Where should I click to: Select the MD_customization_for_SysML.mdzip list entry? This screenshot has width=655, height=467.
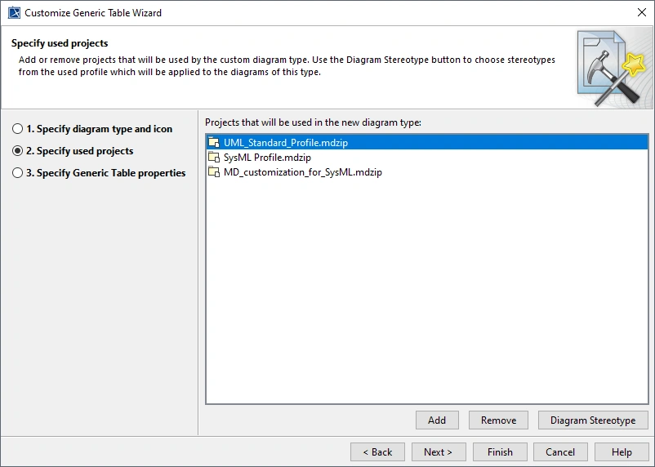[302, 172]
